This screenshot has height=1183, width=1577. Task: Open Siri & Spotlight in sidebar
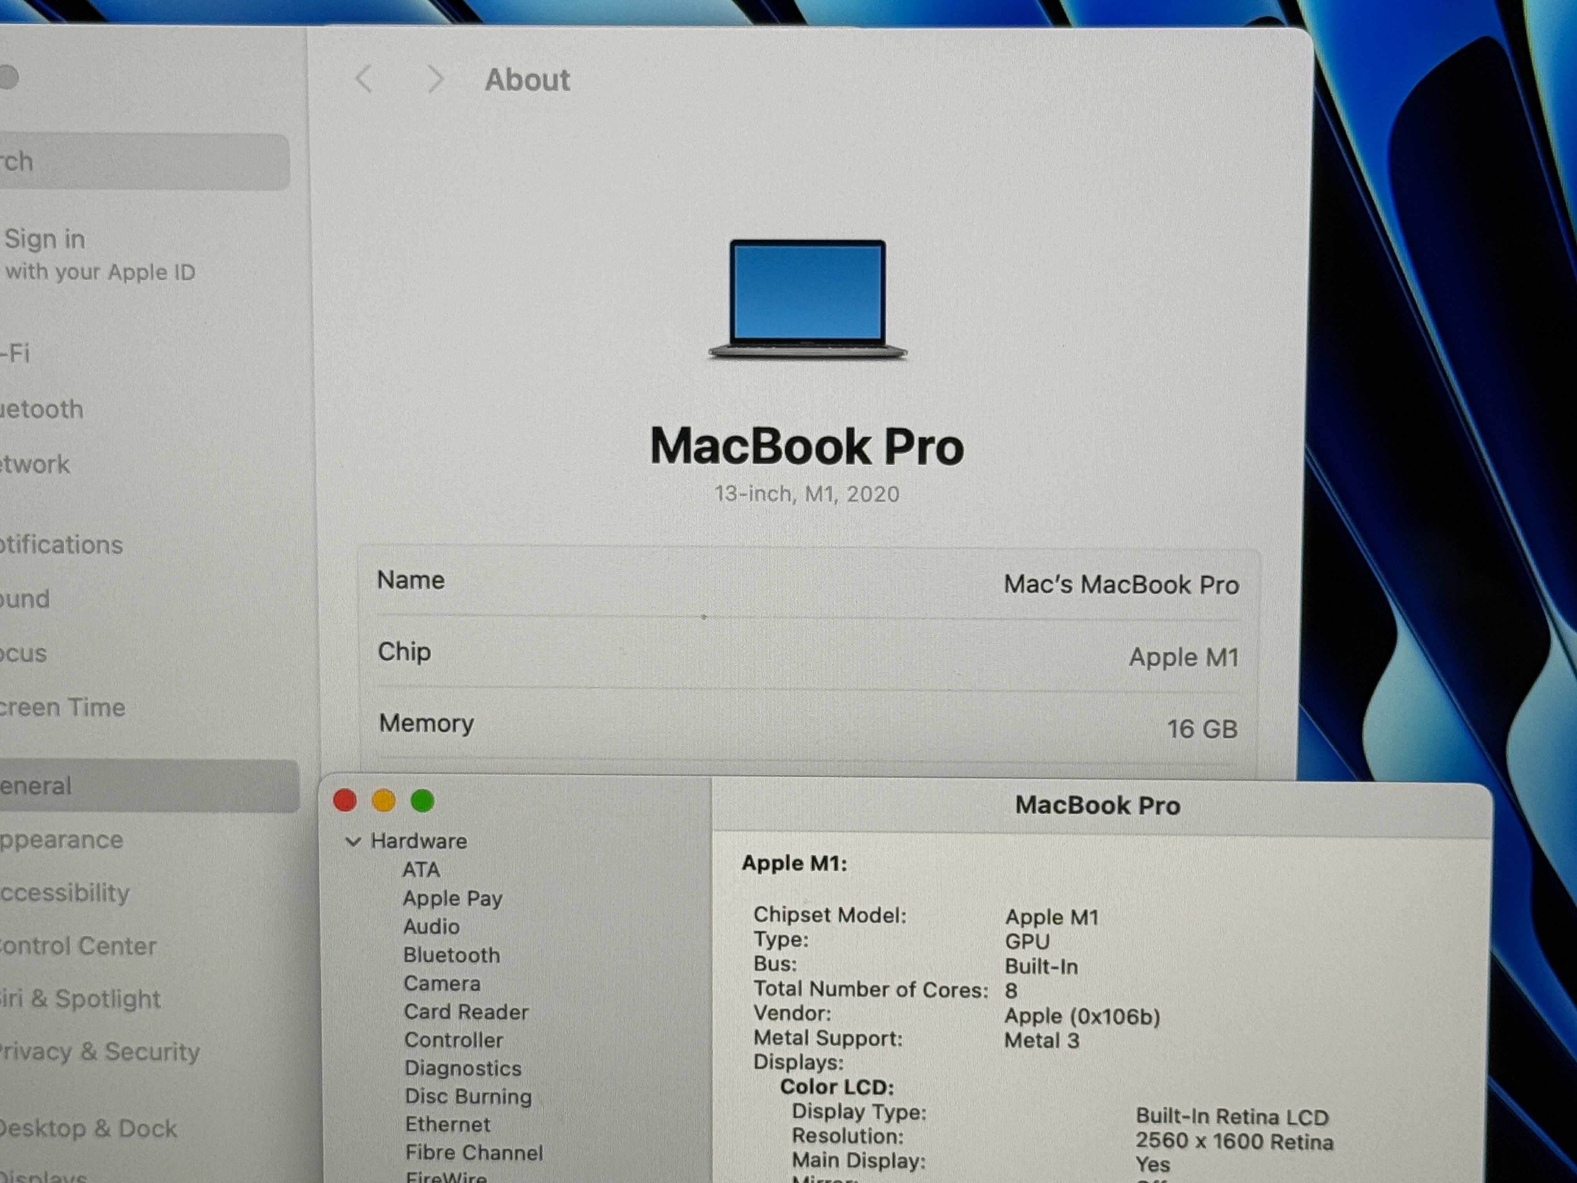[x=81, y=999]
